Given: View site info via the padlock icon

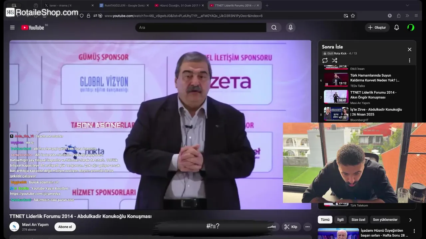Looking at the screenshot, I should (88, 16).
